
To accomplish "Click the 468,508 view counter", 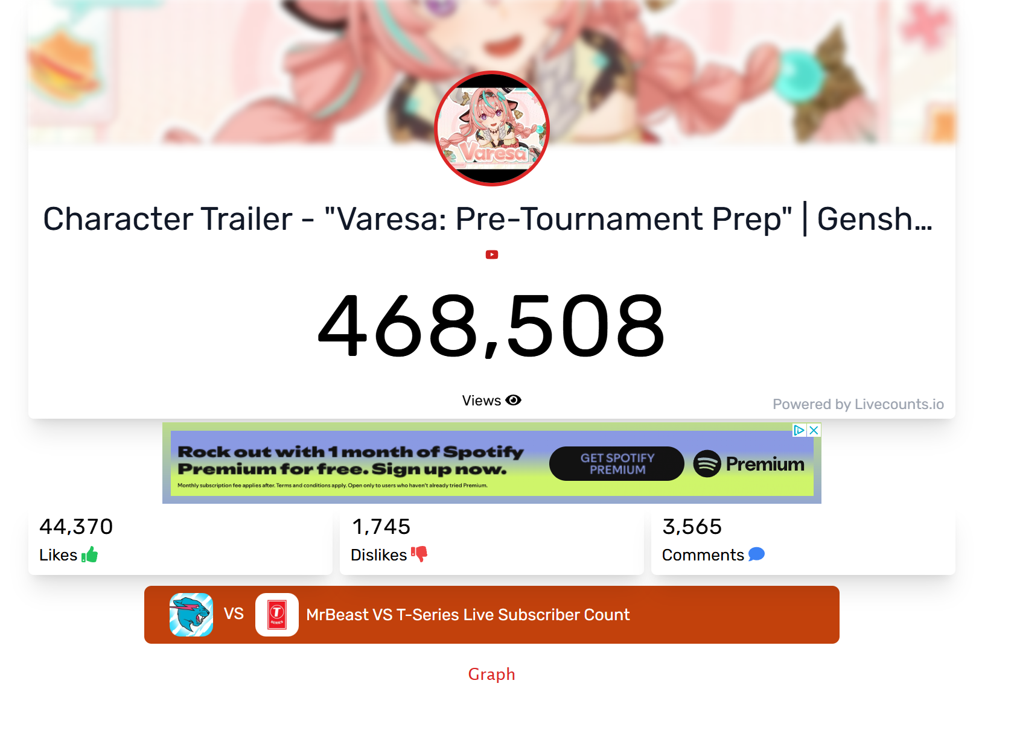I will point(492,326).
